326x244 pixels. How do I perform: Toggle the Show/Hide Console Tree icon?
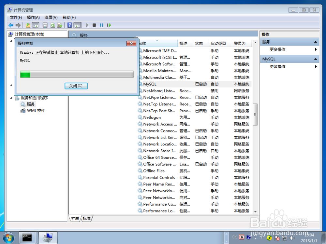click(36, 25)
